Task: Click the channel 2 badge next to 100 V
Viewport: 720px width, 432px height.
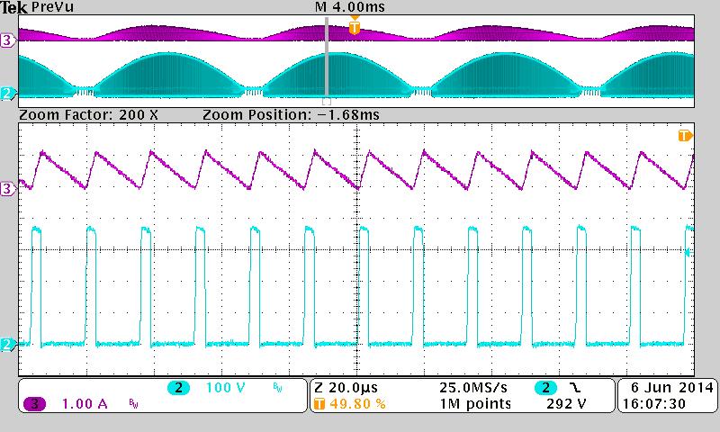Action: point(178,388)
